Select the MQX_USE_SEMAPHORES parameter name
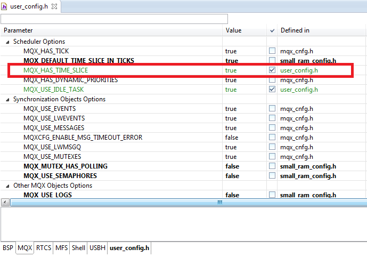This screenshot has width=367, height=257. click(x=60, y=176)
